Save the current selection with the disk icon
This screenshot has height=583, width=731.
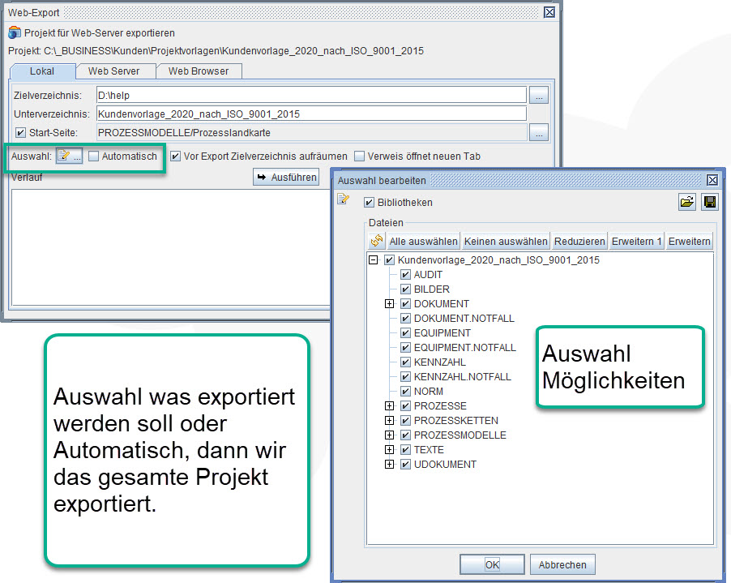click(709, 202)
